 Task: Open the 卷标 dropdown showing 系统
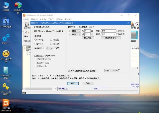click(x=108, y=31)
